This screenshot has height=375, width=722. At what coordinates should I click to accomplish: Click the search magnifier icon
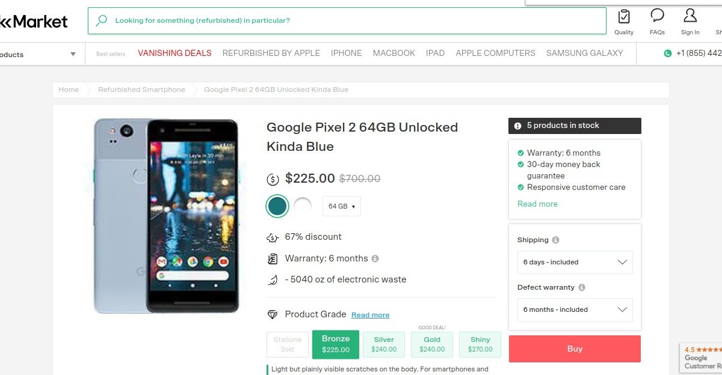pos(102,20)
